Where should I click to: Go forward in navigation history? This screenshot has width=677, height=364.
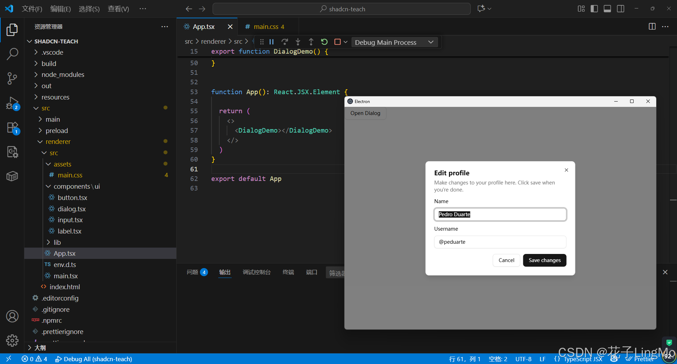(202, 9)
